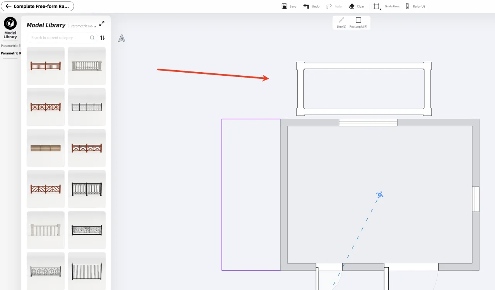
Task: Click the Clear eraser tool
Action: click(352, 6)
